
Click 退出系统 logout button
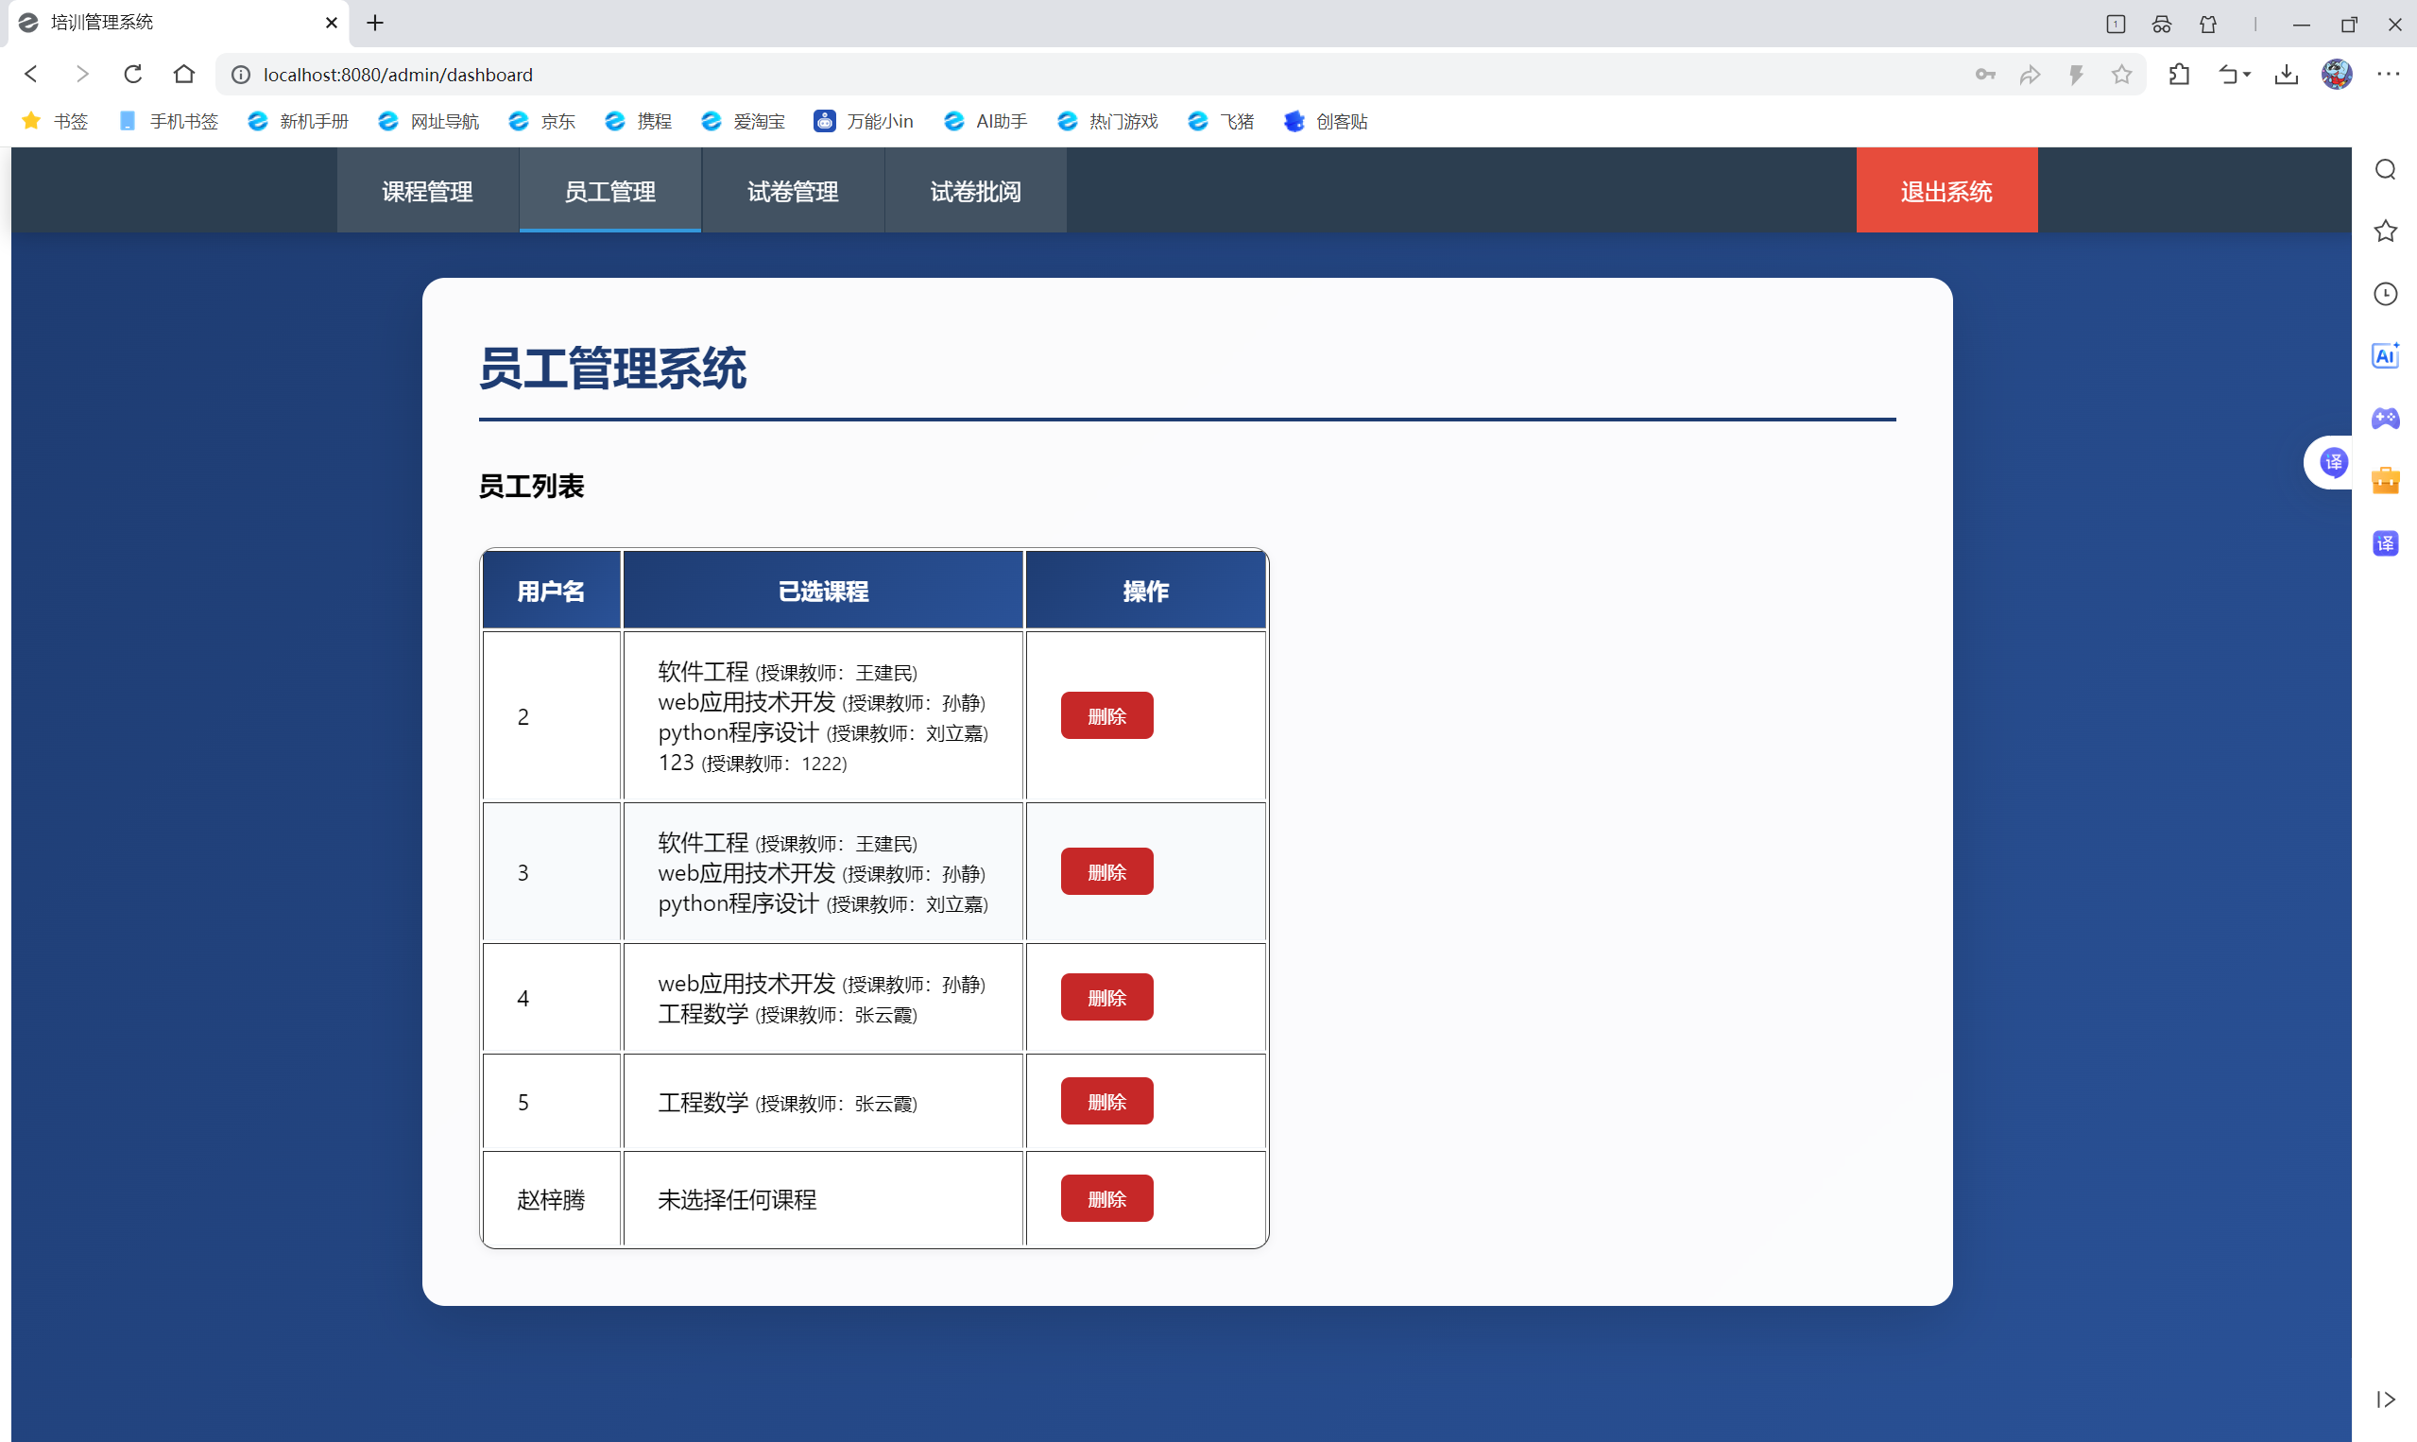pyautogui.click(x=1946, y=192)
